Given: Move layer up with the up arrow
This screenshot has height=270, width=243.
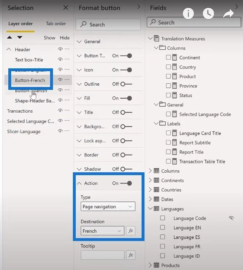Looking at the screenshot, I should coord(10,37).
